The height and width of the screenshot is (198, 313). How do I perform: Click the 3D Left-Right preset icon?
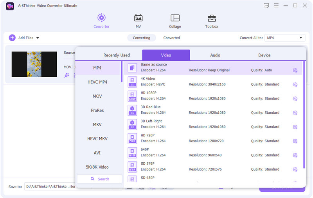point(132,125)
